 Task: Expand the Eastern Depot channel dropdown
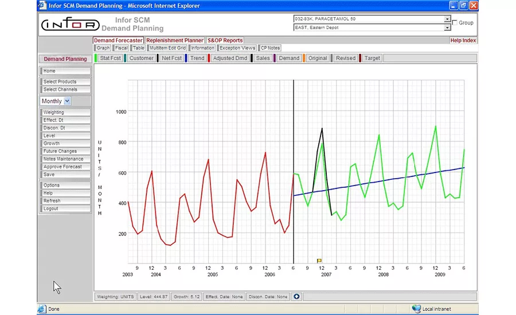coord(447,27)
